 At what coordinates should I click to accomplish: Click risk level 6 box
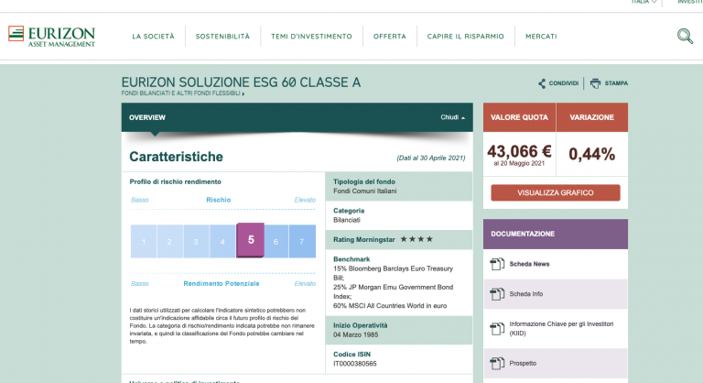point(276,242)
